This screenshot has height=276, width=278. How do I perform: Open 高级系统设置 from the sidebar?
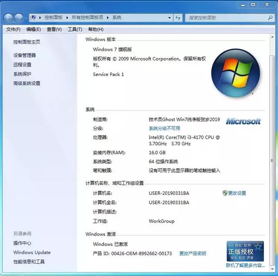point(27,83)
